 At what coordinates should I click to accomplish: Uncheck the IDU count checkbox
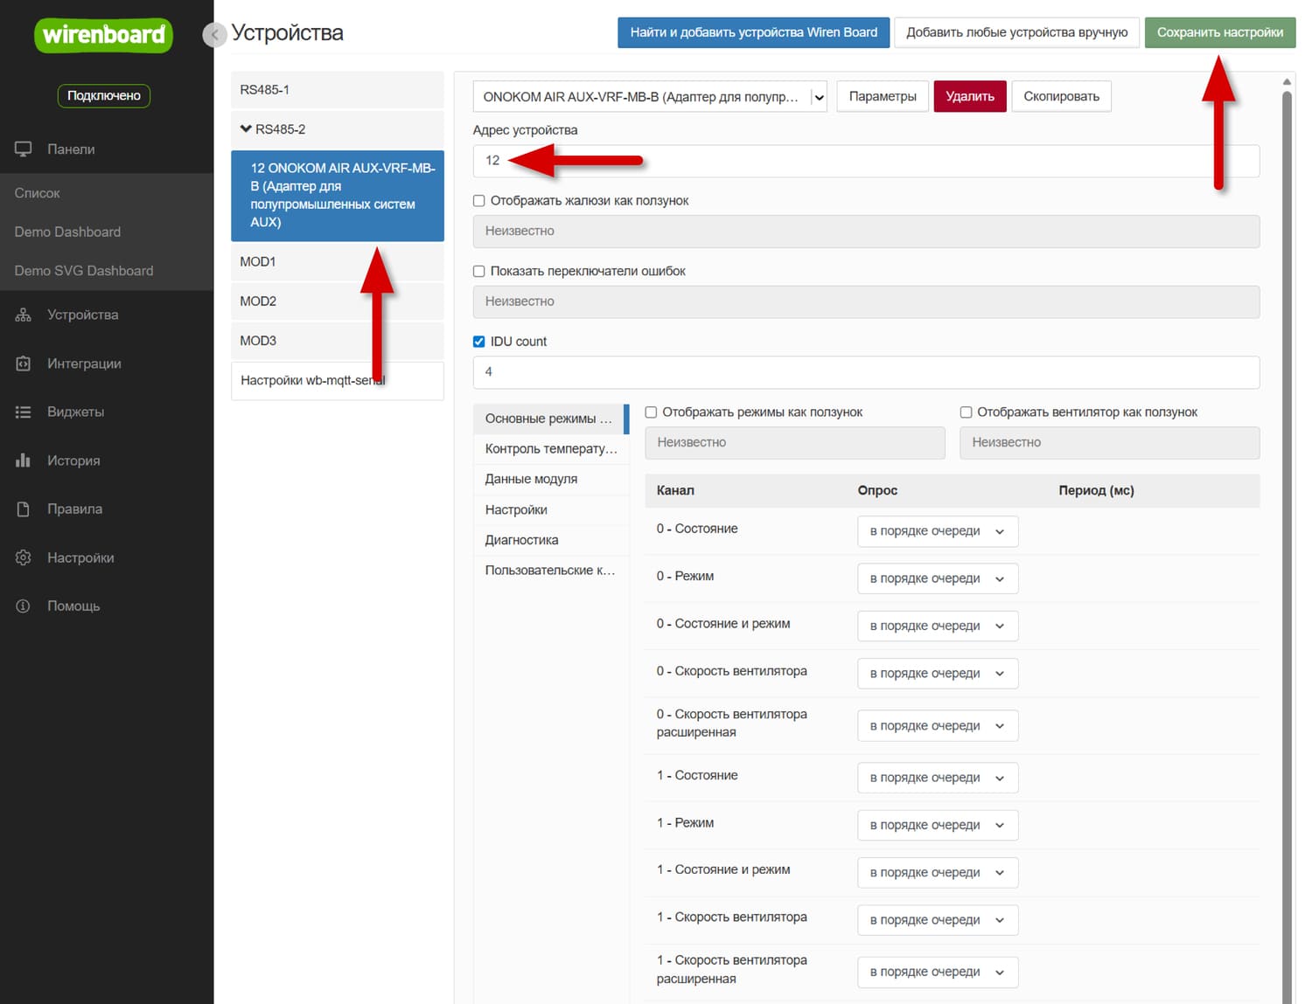(x=478, y=341)
